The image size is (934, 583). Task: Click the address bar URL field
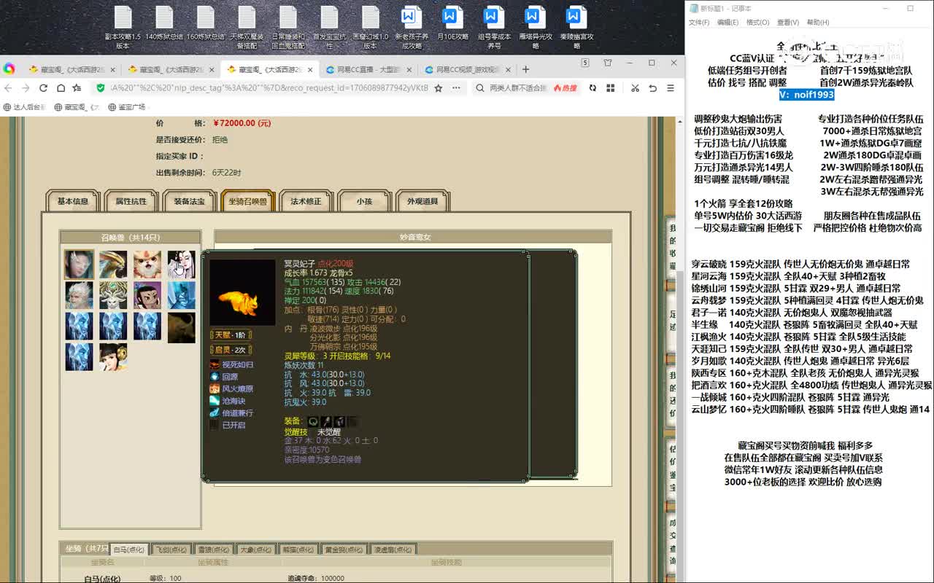[x=269, y=88]
